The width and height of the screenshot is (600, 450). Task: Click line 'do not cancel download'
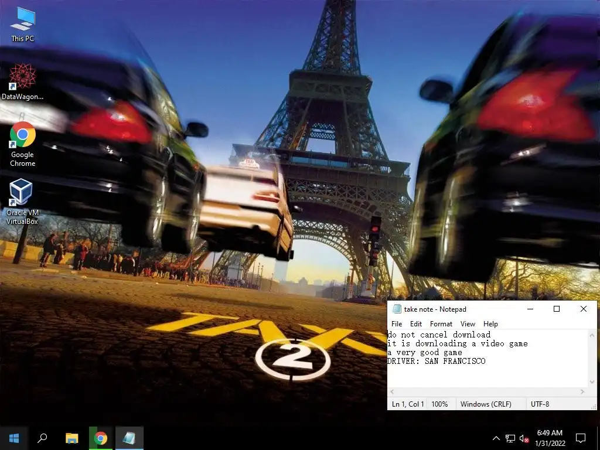439,335
